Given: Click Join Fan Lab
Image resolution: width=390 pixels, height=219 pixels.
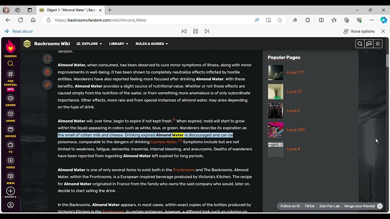Looking at the screenshot, I should click(x=329, y=206).
